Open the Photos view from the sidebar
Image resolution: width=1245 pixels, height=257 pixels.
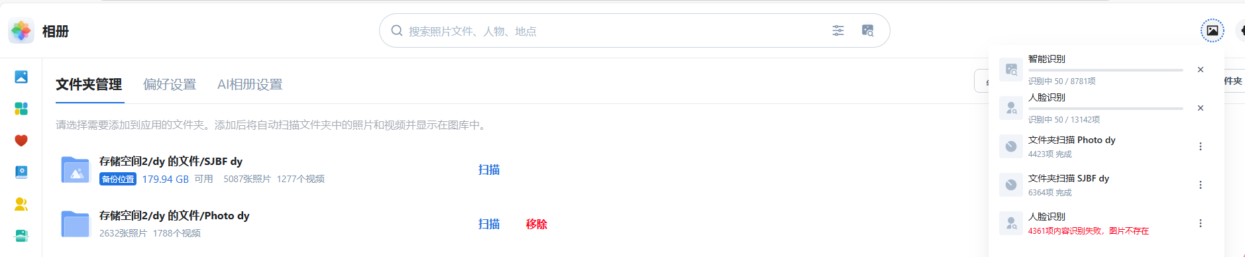coord(21,77)
